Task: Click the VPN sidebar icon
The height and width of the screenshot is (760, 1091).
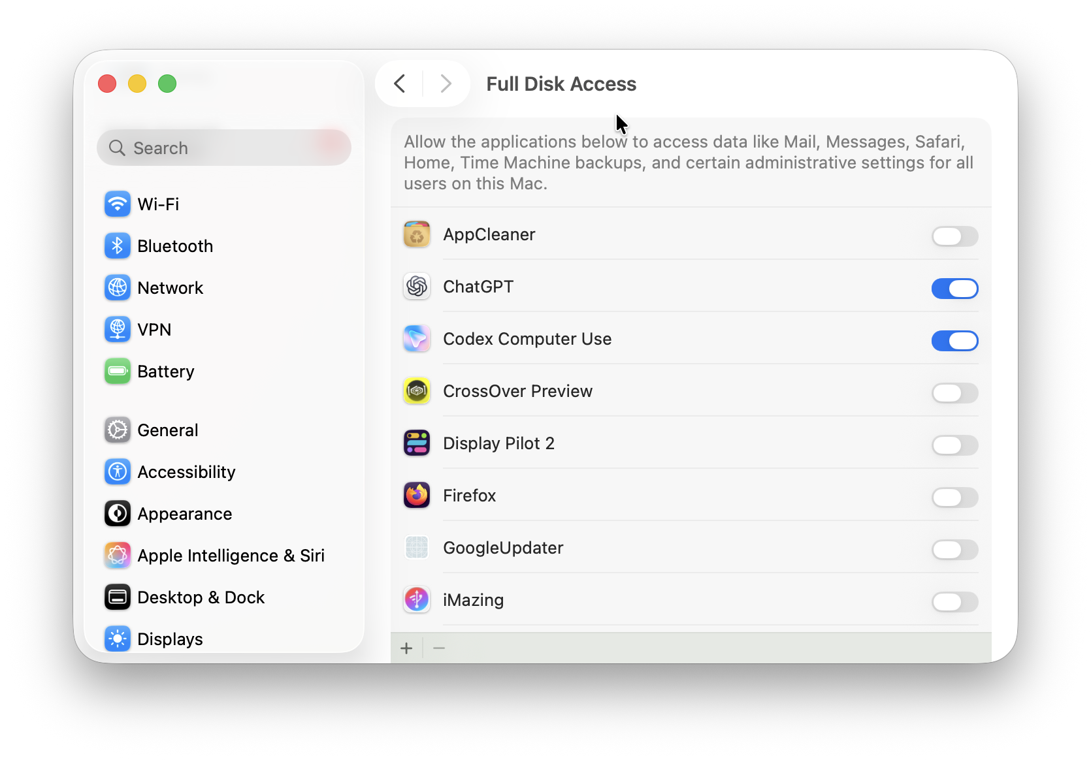Action: point(118,330)
